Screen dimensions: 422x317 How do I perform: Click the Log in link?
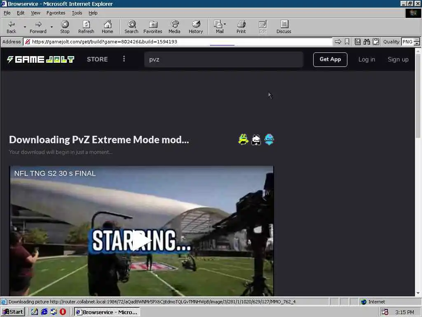[x=366, y=59]
